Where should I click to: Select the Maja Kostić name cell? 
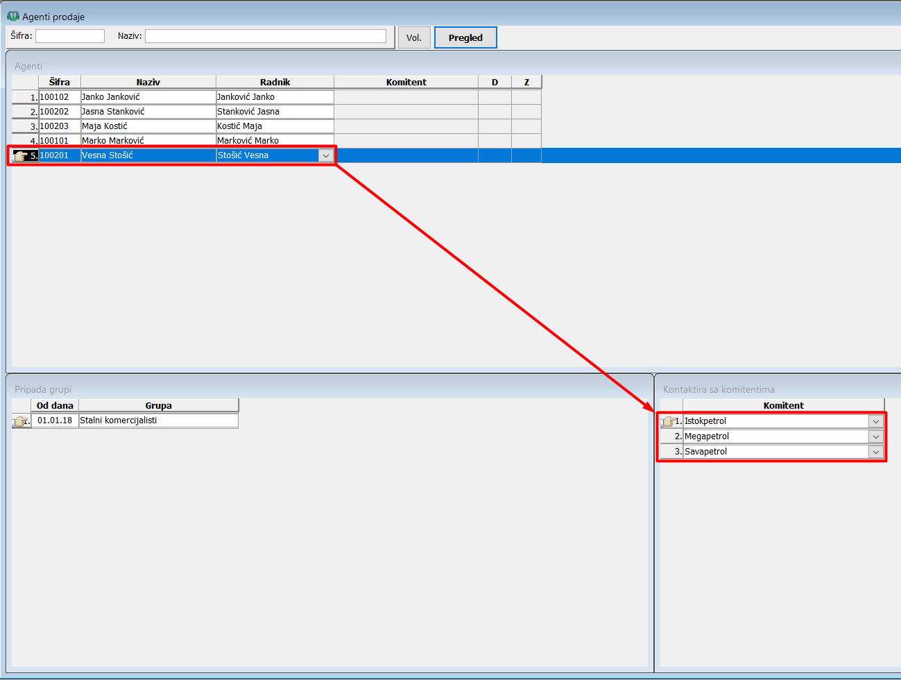(x=148, y=126)
